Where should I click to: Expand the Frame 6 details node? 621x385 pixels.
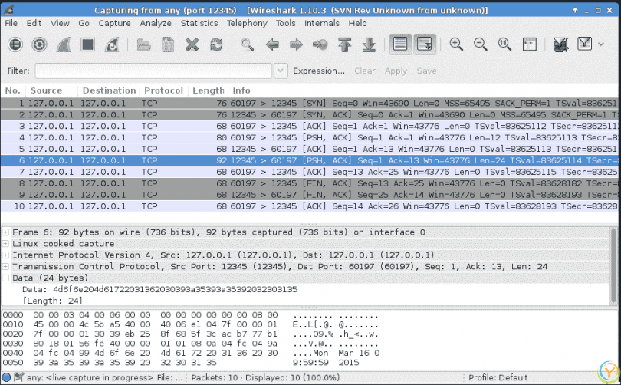[5, 232]
